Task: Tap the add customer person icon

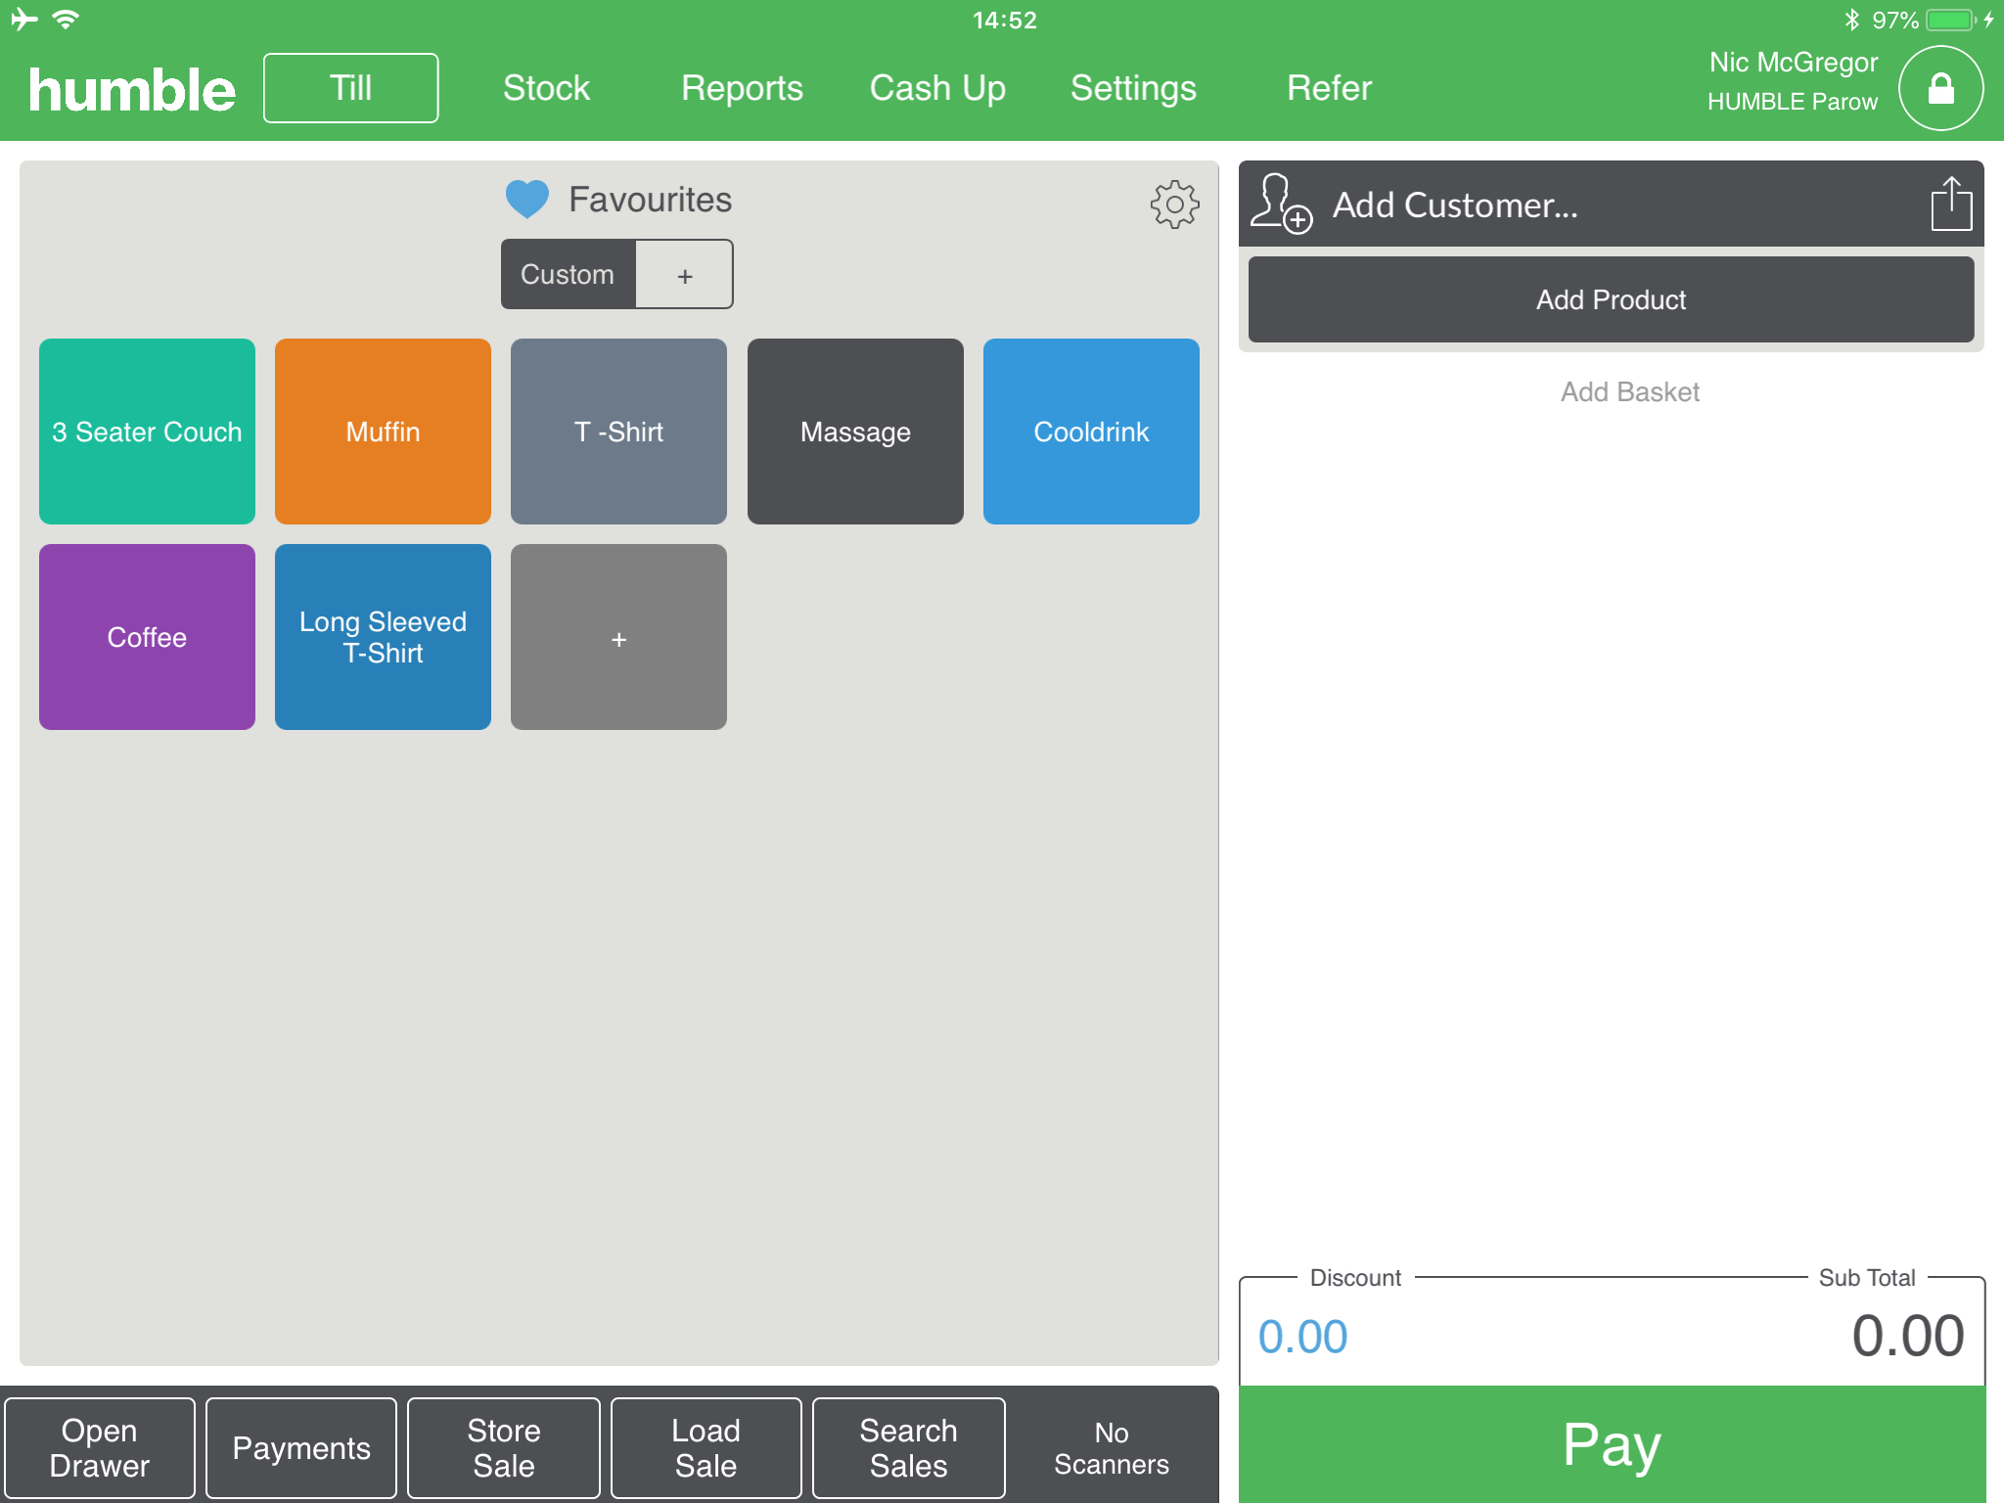Action: pos(1281,204)
